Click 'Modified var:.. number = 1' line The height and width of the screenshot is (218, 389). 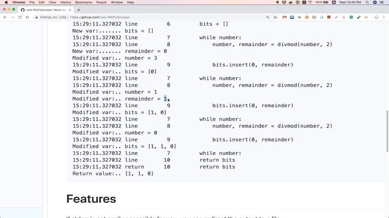tap(115, 92)
